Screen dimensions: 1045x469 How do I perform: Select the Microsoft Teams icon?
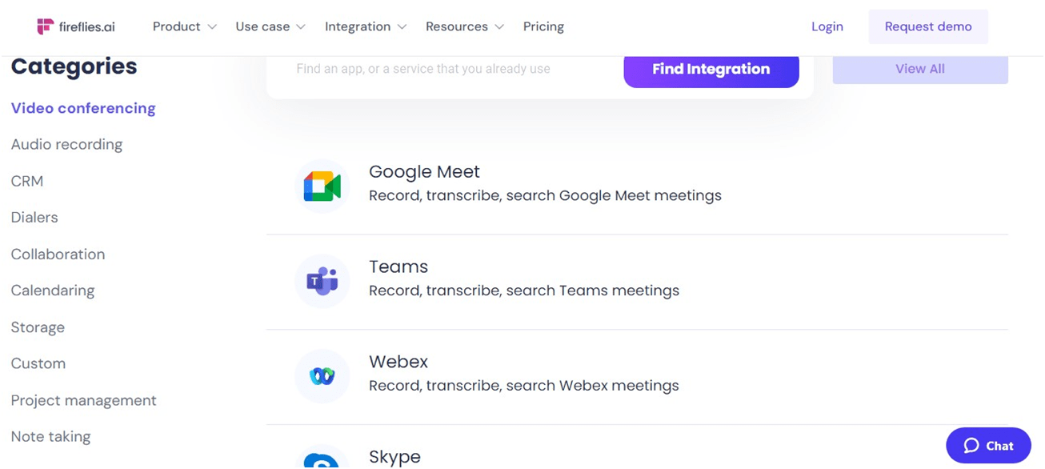click(322, 281)
